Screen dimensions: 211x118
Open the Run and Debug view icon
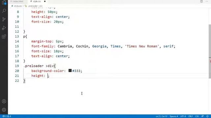4,28
